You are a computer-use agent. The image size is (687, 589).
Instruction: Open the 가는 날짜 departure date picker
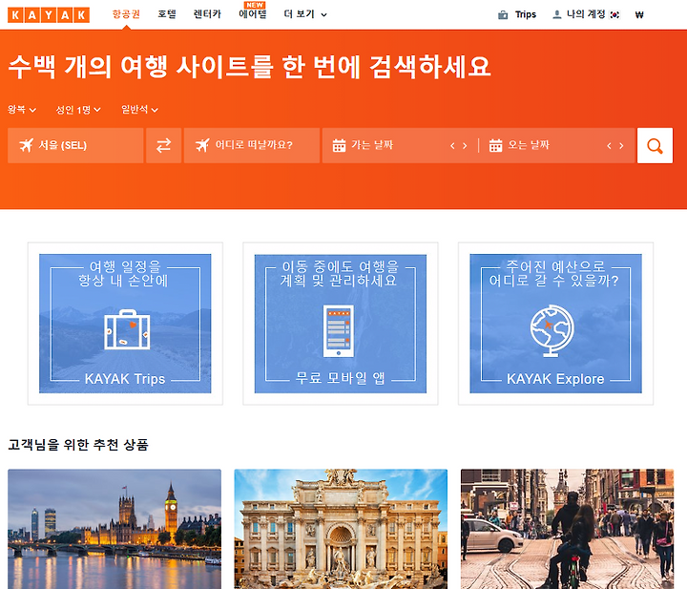372,145
